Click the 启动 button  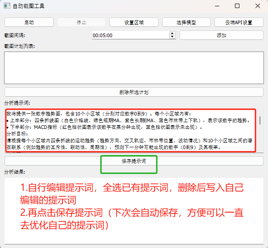pyautogui.click(x=29, y=22)
